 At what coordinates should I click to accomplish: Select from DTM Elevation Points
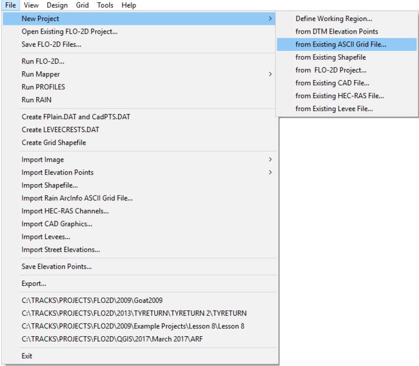pos(336,31)
